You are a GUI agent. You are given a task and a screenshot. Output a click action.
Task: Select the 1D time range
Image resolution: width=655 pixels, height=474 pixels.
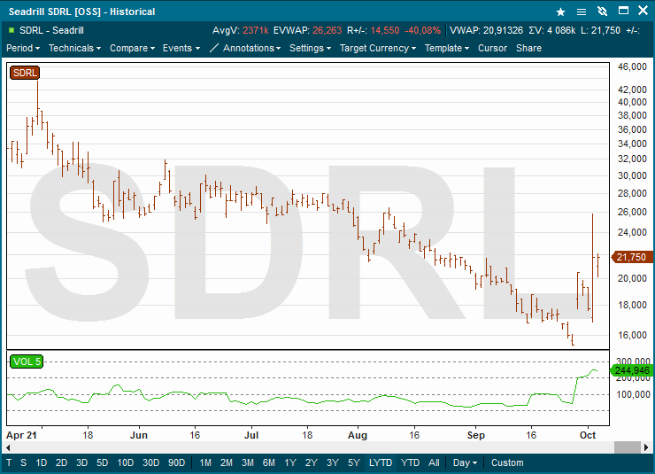pyautogui.click(x=41, y=462)
